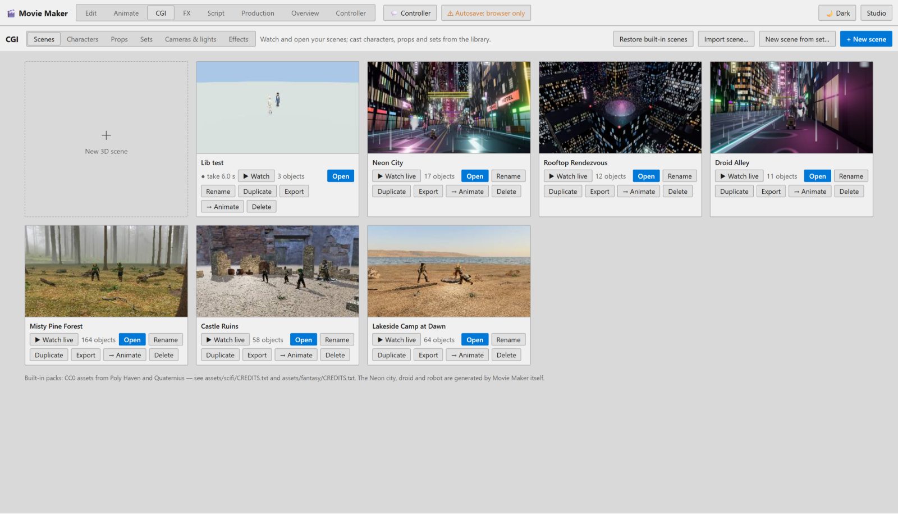Click the Misty Pine Forest thumbnail
This screenshot has width=898, height=514.
106,271
